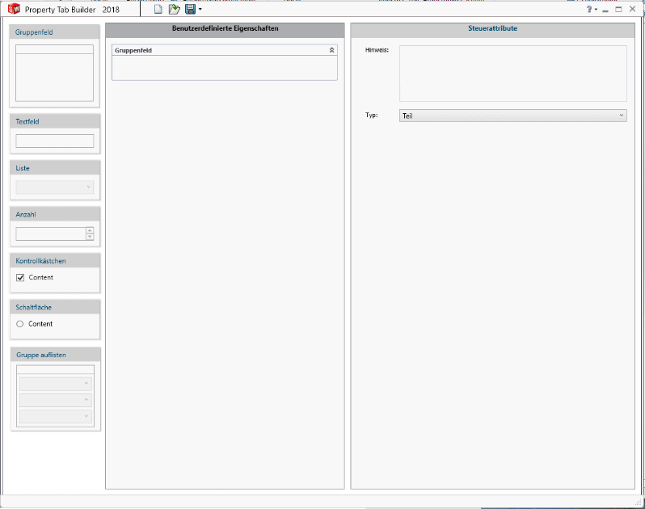645x509 pixels.
Task: Select the Gruppenfeld palette element header
Action: (x=54, y=32)
